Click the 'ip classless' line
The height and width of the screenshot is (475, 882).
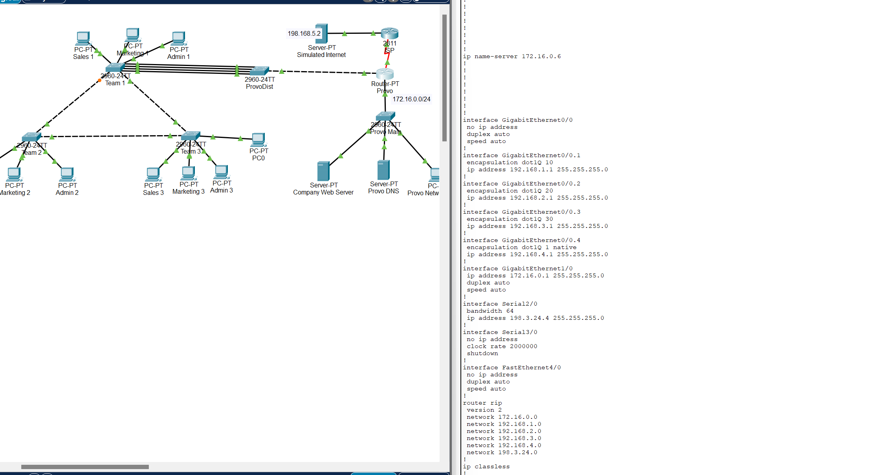pyautogui.click(x=486, y=466)
